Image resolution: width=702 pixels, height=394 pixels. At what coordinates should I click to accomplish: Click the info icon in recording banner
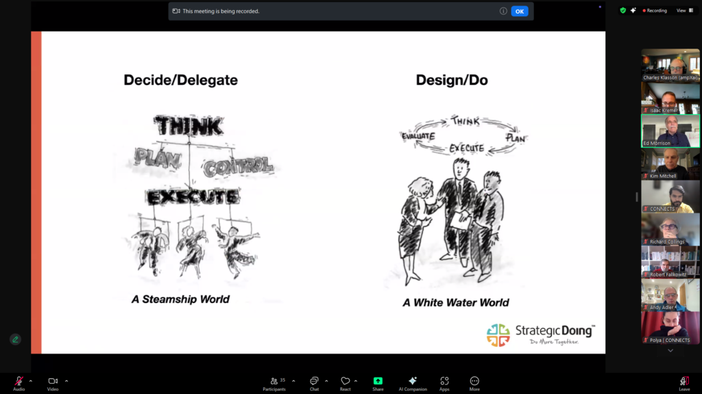503,11
